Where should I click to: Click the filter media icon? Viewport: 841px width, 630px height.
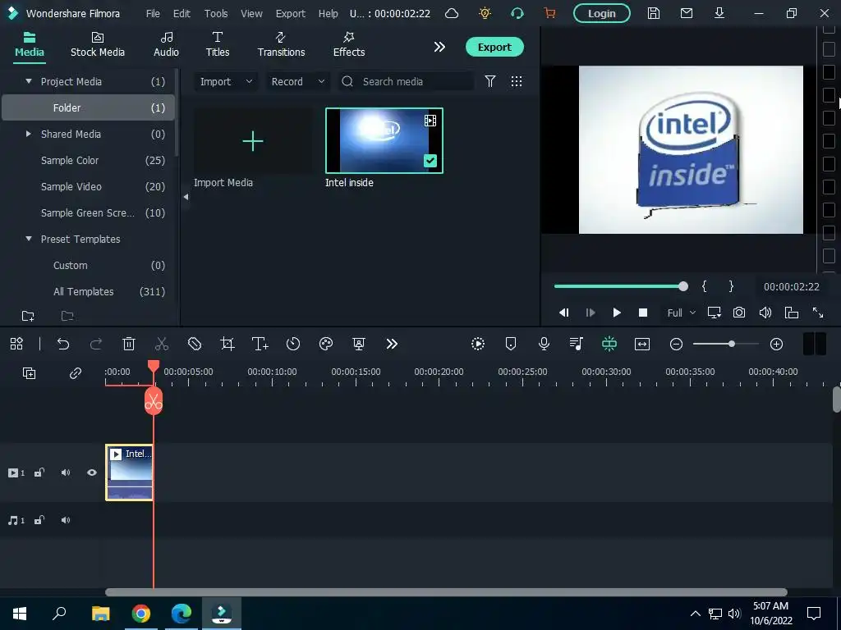[x=489, y=81]
